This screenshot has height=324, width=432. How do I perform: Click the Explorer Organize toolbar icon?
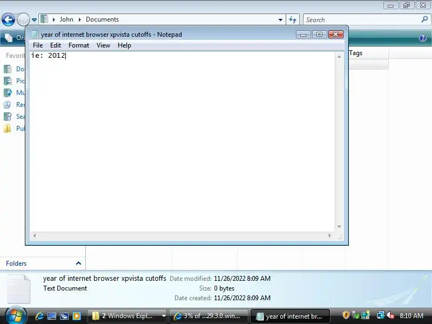pyautogui.click(x=9, y=38)
